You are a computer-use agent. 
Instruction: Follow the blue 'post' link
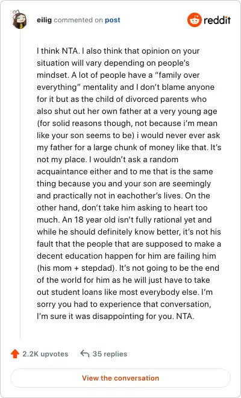point(113,21)
